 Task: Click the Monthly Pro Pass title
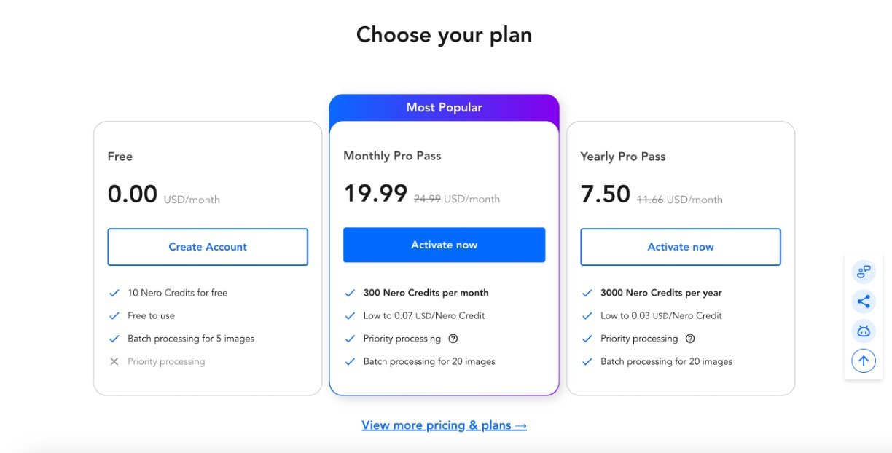point(392,156)
